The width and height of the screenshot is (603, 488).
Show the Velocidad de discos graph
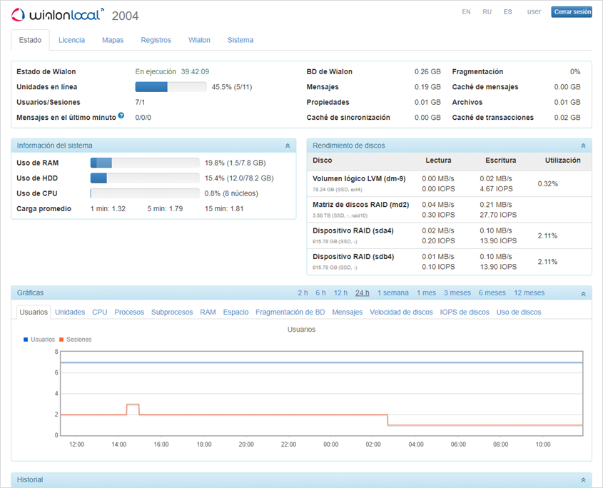point(401,312)
